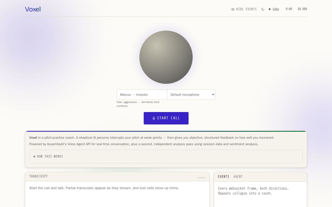Click the dotted indicator in Transcript header
This screenshot has height=207, width=332.
tap(202, 178)
